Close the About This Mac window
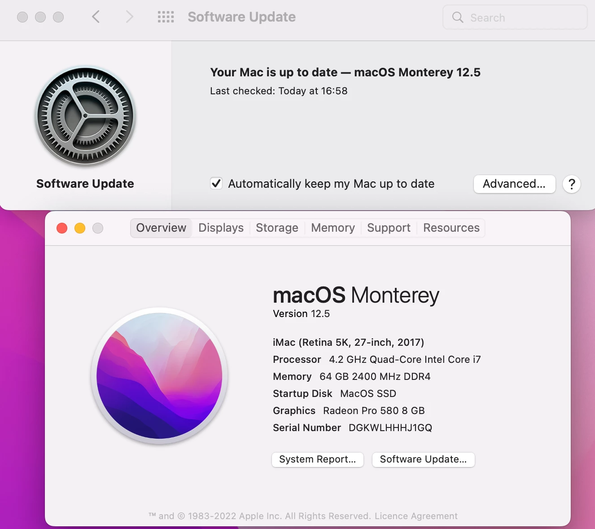The width and height of the screenshot is (595, 529). tap(62, 228)
